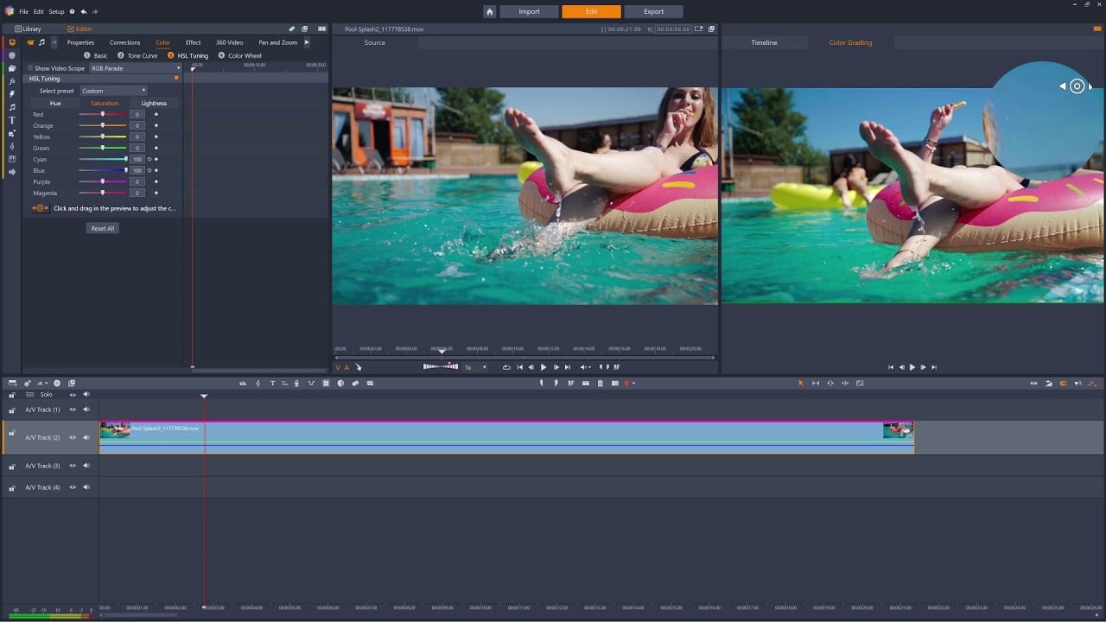Screen dimensions: 1106x622
Task: Open the Select preset Custom dropdown
Action: 113,91
